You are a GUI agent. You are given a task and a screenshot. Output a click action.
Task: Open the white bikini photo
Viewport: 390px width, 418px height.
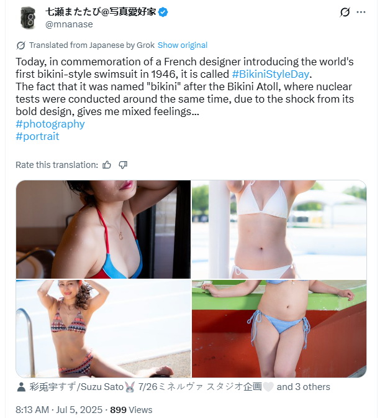(279, 230)
